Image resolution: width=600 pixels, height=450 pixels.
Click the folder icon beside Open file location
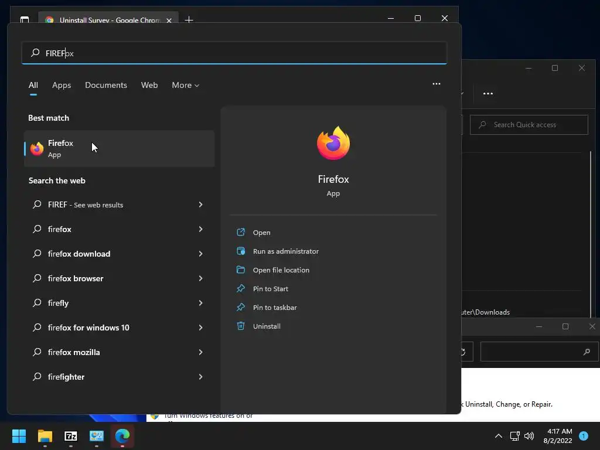pyautogui.click(x=241, y=270)
